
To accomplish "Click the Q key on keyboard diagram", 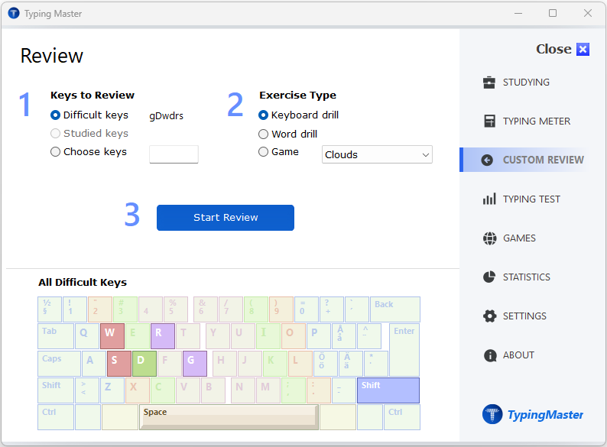I will coord(87,336).
